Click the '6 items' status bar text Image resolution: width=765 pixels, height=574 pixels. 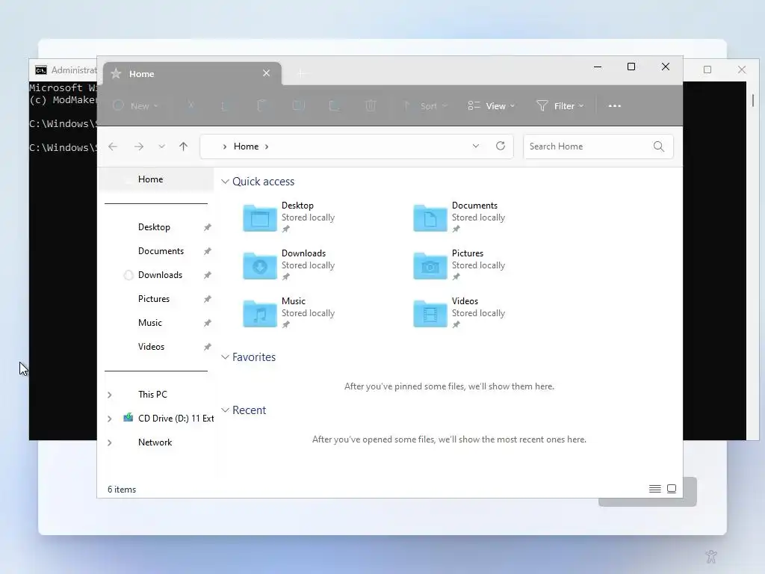click(x=122, y=489)
